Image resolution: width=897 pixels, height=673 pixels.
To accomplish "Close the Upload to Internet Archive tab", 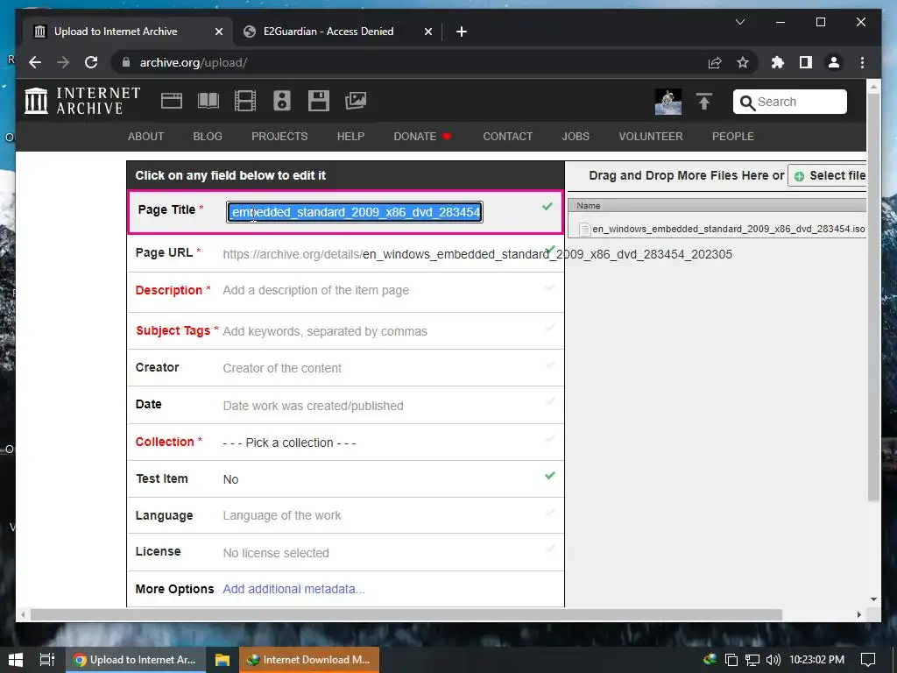I will pos(218,32).
